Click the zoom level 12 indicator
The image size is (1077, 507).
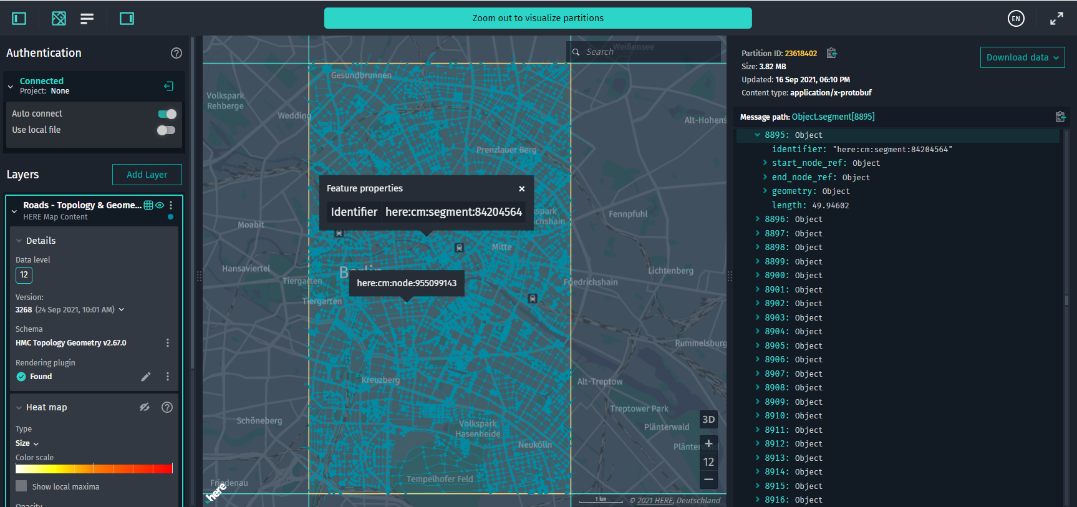[x=708, y=462]
